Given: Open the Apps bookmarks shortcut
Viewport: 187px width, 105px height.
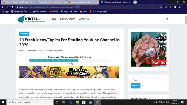Looking at the screenshot, I should [x=5, y=11].
